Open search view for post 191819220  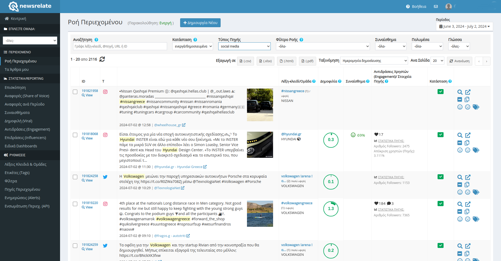pyautogui.click(x=460, y=204)
